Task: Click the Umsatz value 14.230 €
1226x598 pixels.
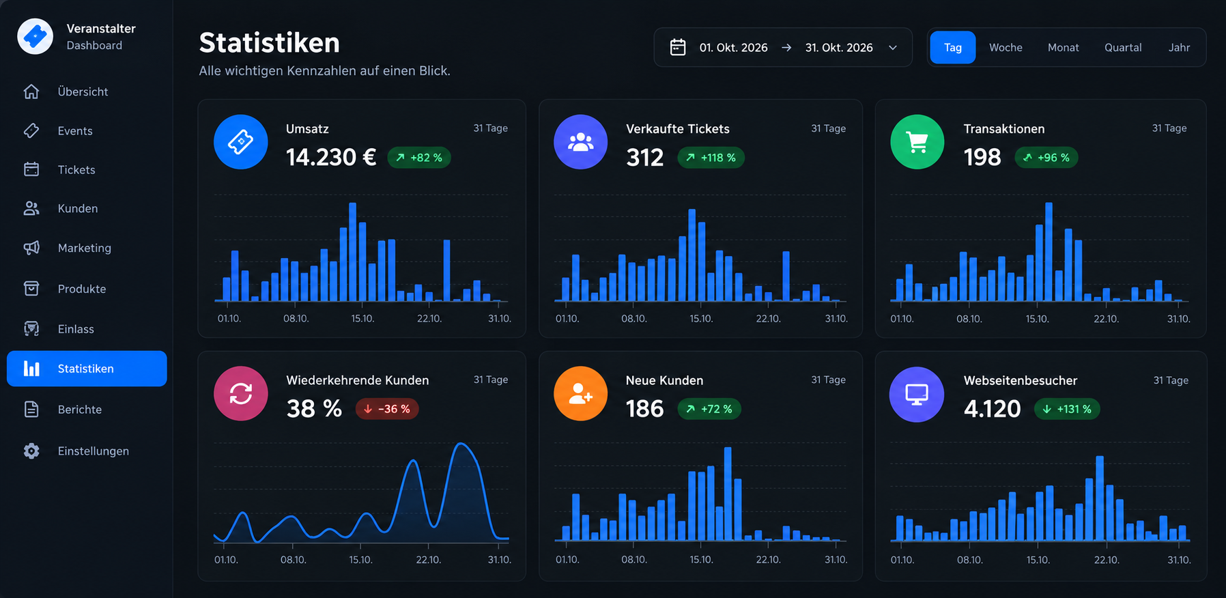Action: 331,158
